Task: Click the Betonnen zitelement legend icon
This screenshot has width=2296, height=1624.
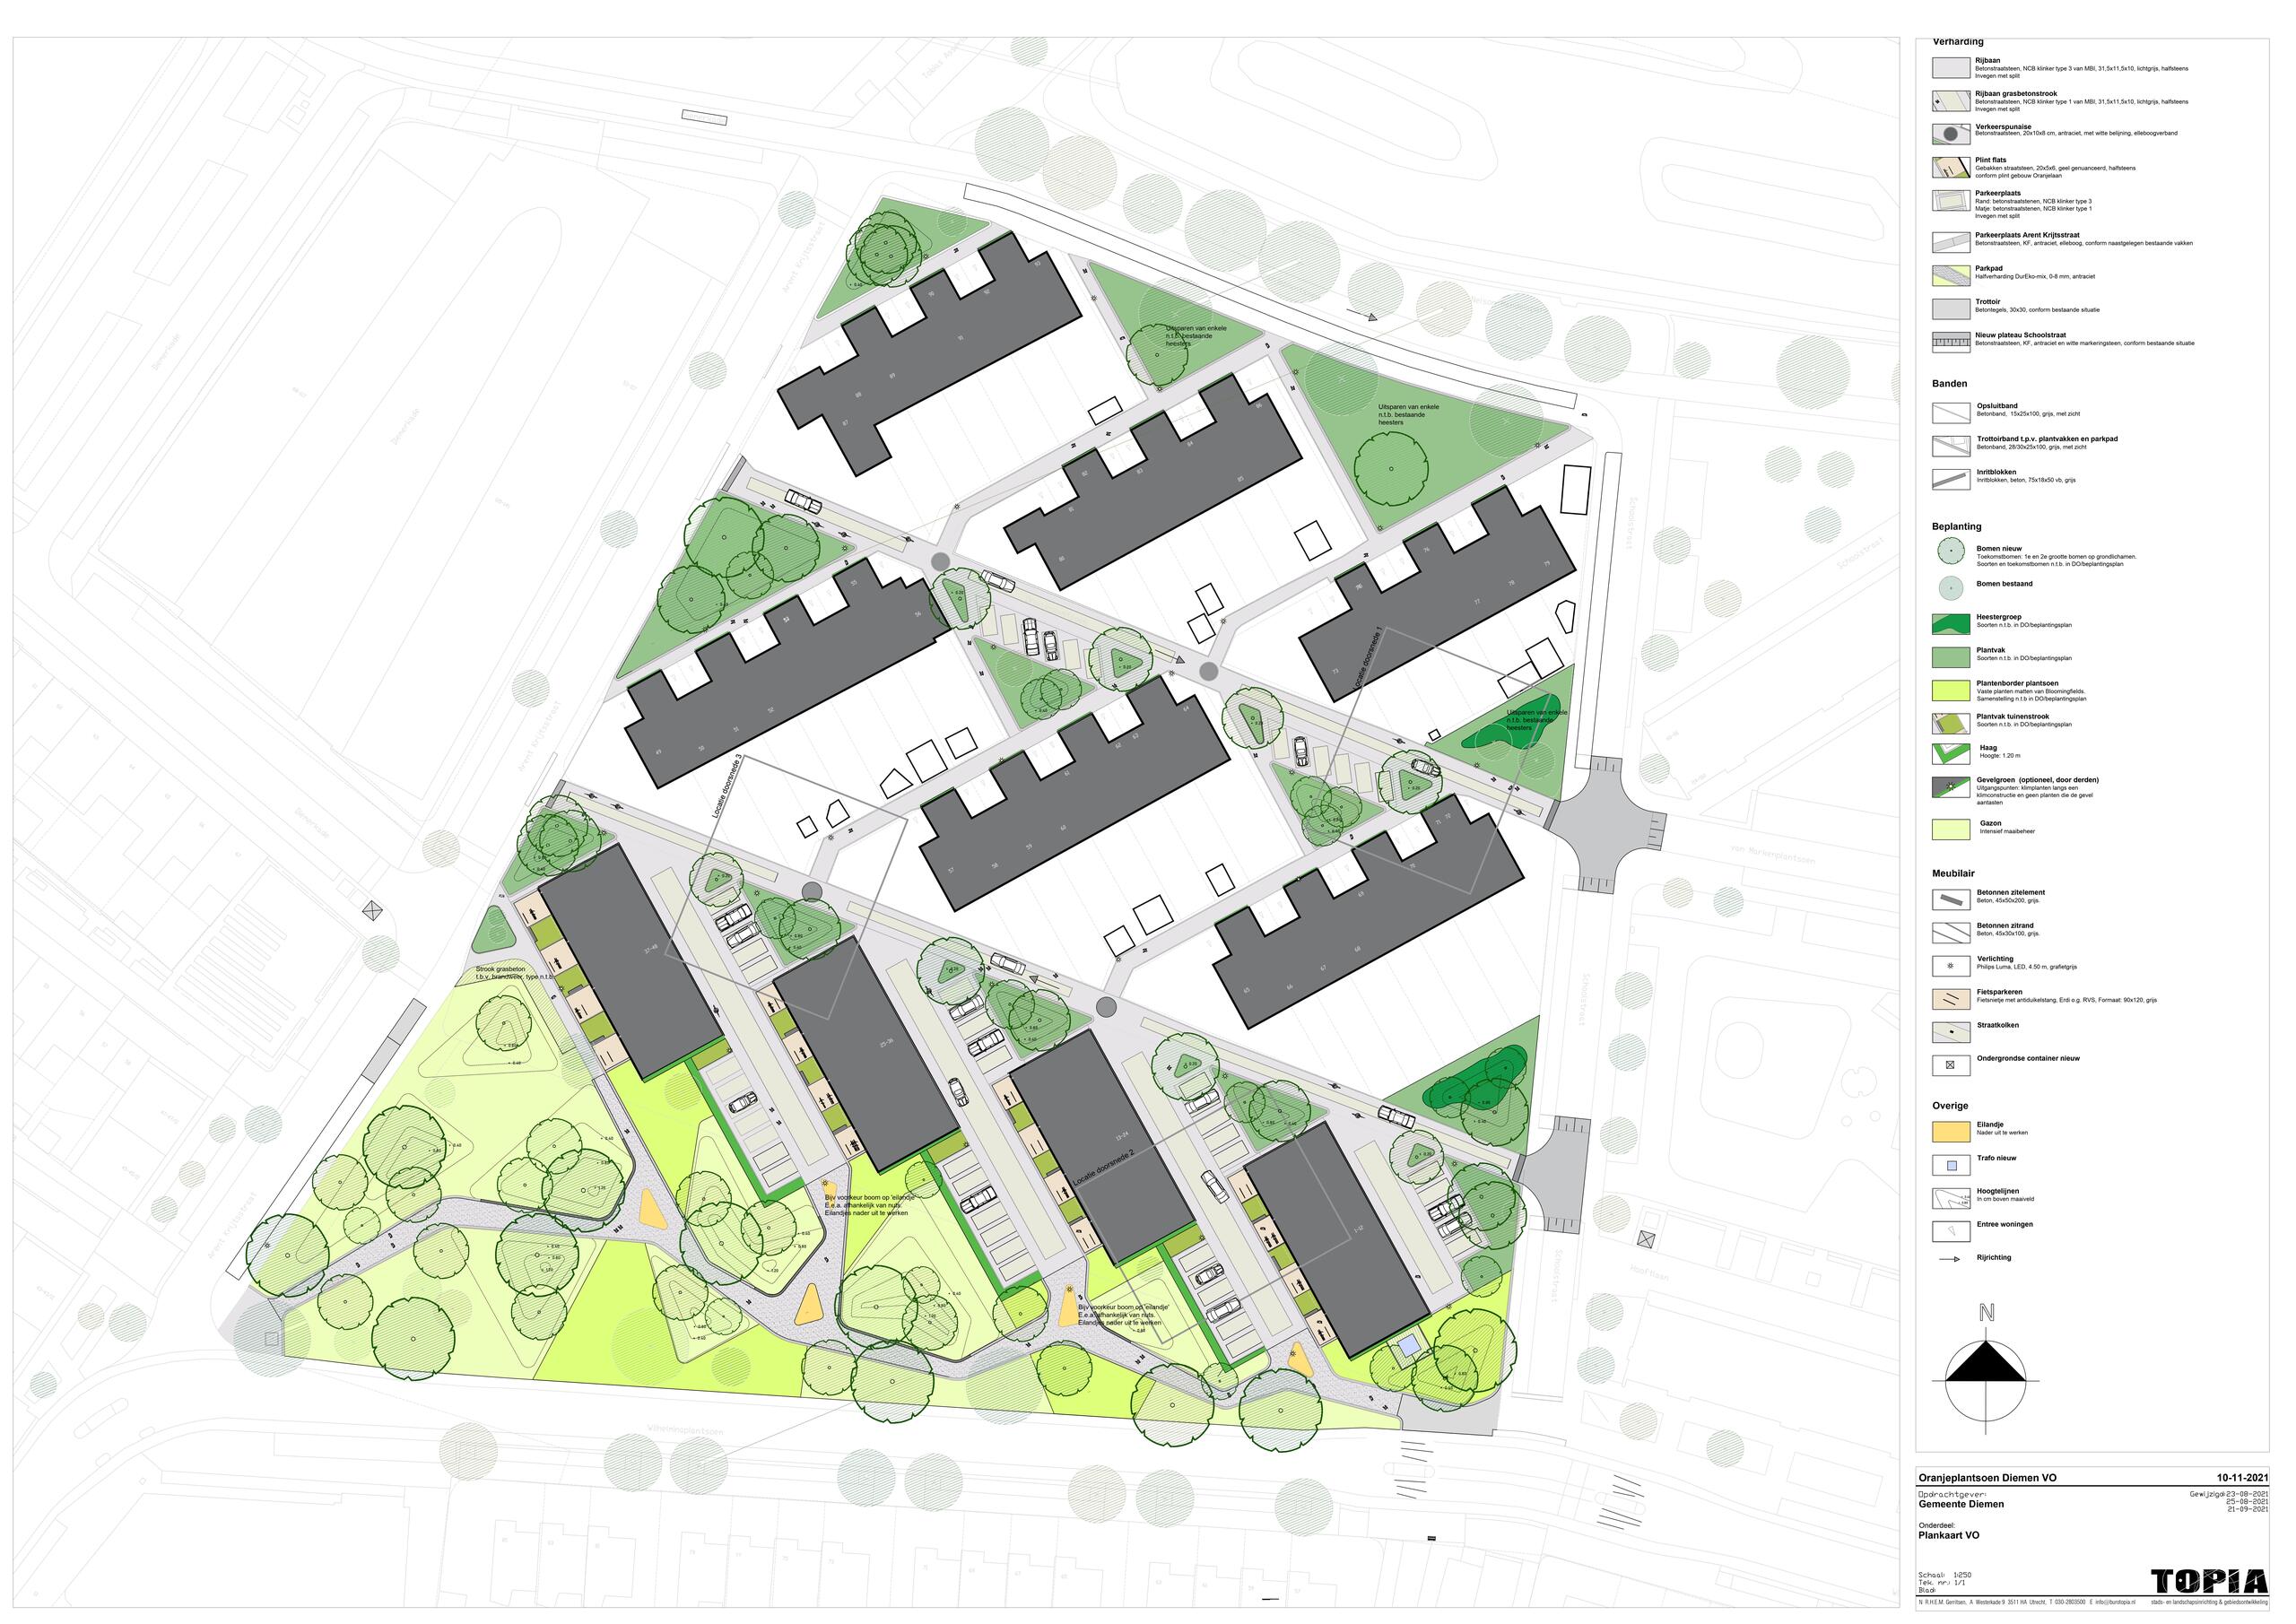Action: [x=1950, y=900]
